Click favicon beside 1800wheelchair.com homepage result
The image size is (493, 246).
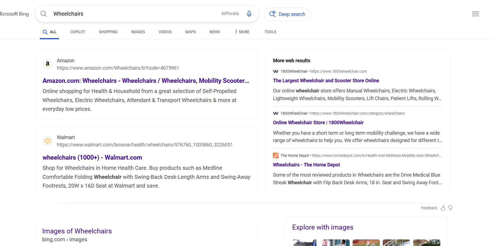276,71
